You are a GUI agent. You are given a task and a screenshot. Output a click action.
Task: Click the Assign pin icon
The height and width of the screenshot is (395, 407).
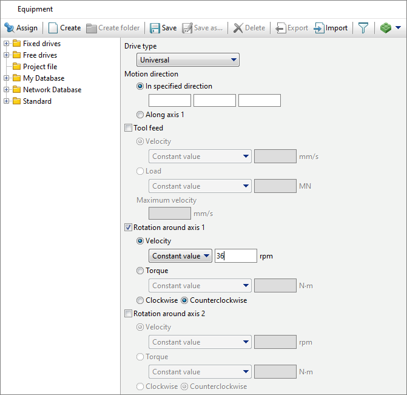pos(10,28)
